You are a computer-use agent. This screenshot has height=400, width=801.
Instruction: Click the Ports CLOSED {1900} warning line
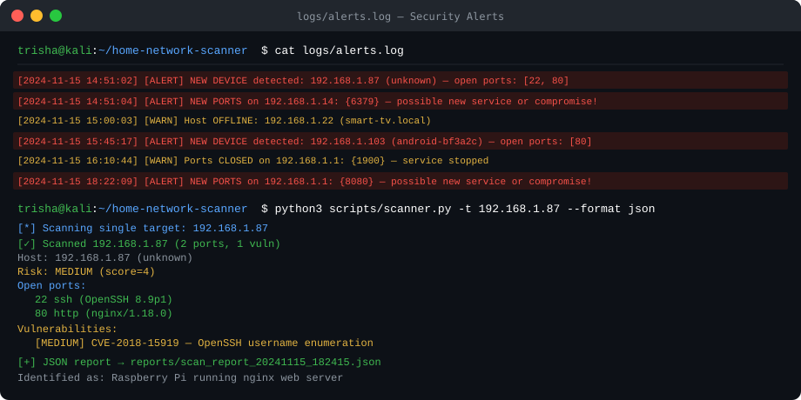click(x=252, y=161)
